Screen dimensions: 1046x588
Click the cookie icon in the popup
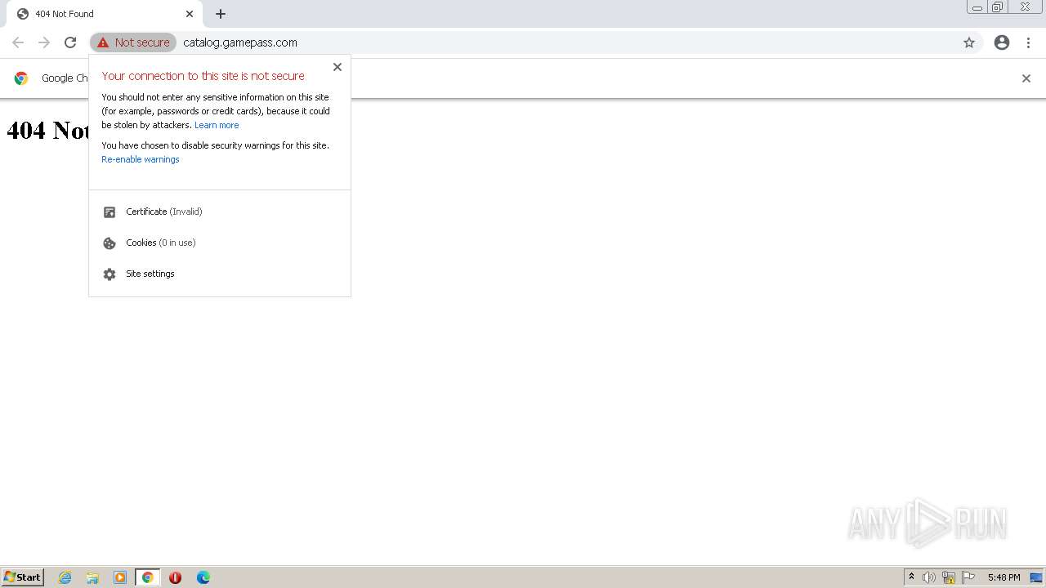(x=110, y=243)
